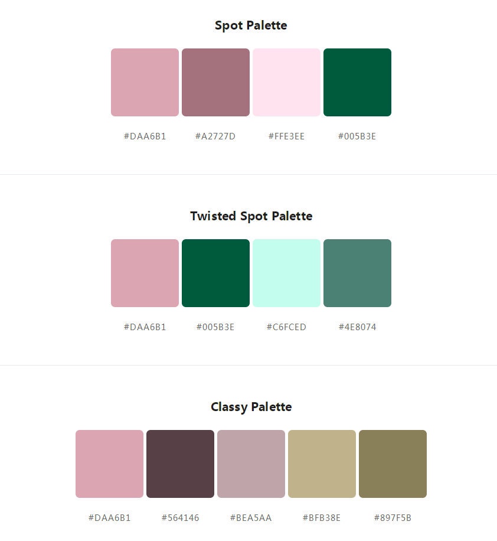Select the mauve #A2727D color swatch
Screen dimensions: 497x541
[x=215, y=83]
